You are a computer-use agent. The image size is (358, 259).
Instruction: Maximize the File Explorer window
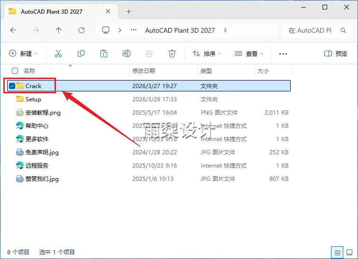pos(325,7)
